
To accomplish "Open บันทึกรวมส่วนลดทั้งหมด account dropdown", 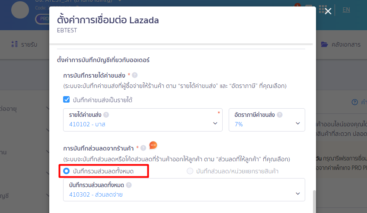I will point(184,190).
